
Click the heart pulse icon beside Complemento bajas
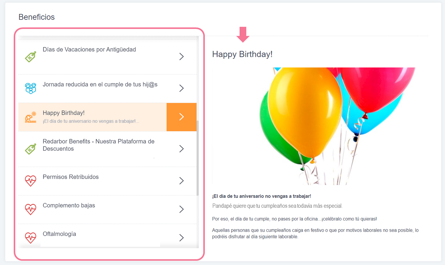pyautogui.click(x=30, y=209)
